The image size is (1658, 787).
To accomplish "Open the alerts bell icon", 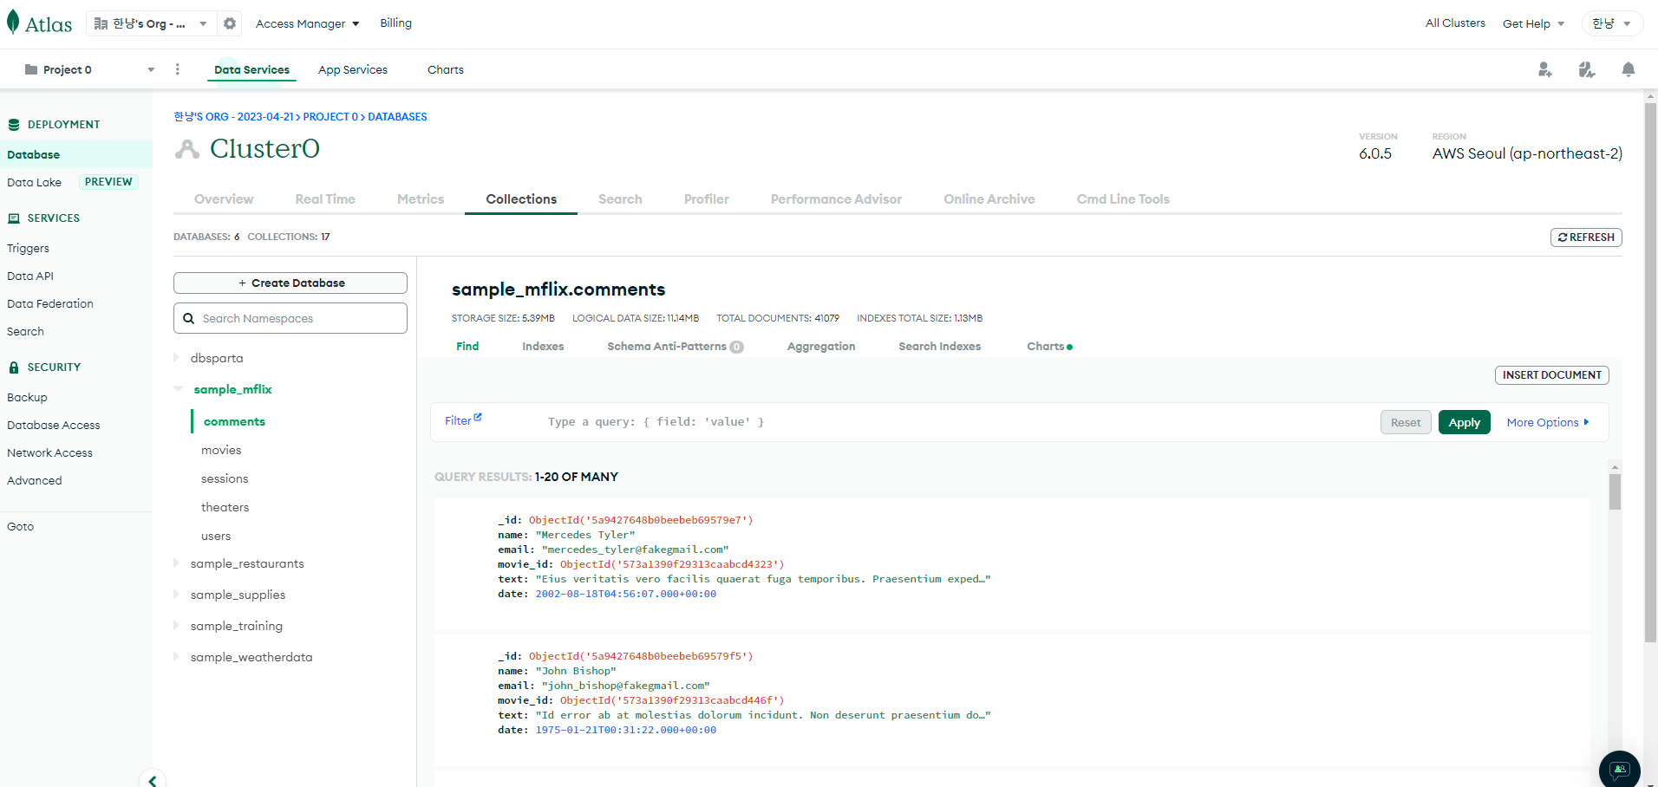I will pos(1629,69).
